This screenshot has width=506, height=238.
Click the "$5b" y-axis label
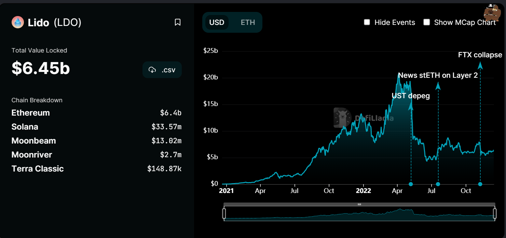(x=212, y=157)
